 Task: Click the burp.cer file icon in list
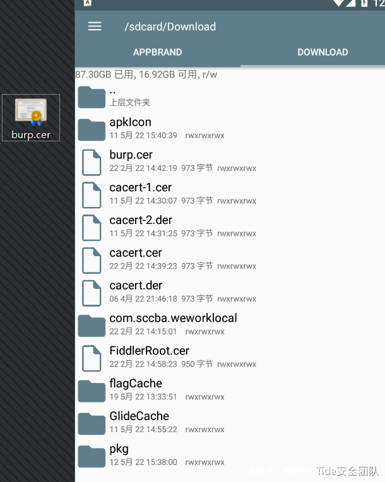click(x=92, y=162)
